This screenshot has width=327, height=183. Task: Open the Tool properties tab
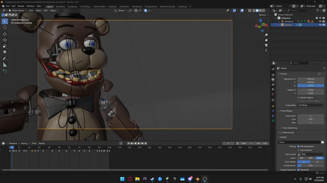[x=273, y=69]
